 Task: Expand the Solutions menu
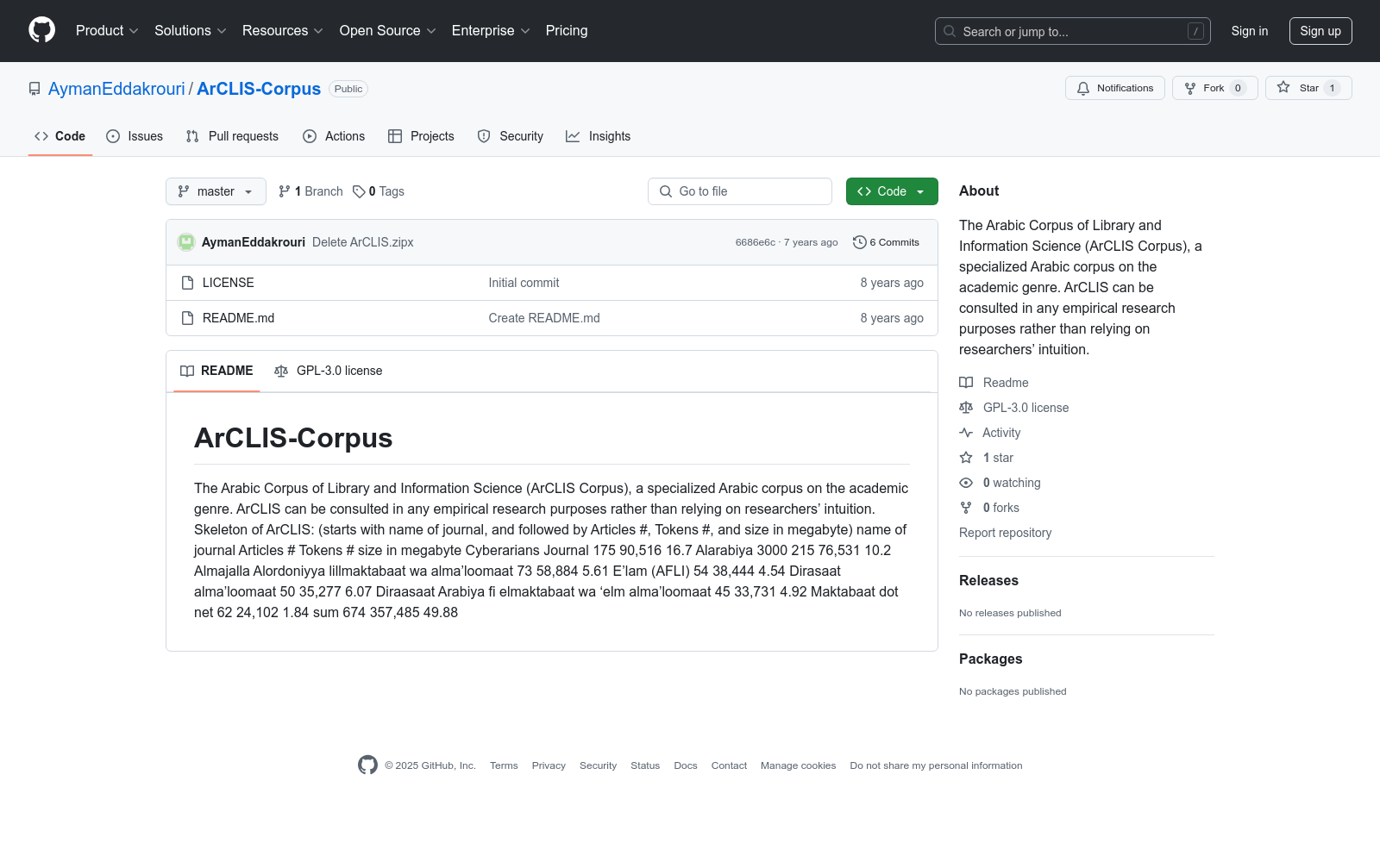190,31
